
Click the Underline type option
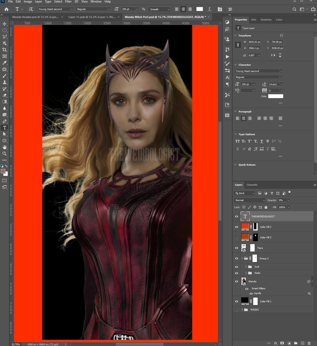tap(262, 141)
